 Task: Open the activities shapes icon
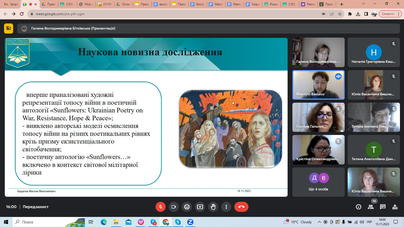[395, 207]
